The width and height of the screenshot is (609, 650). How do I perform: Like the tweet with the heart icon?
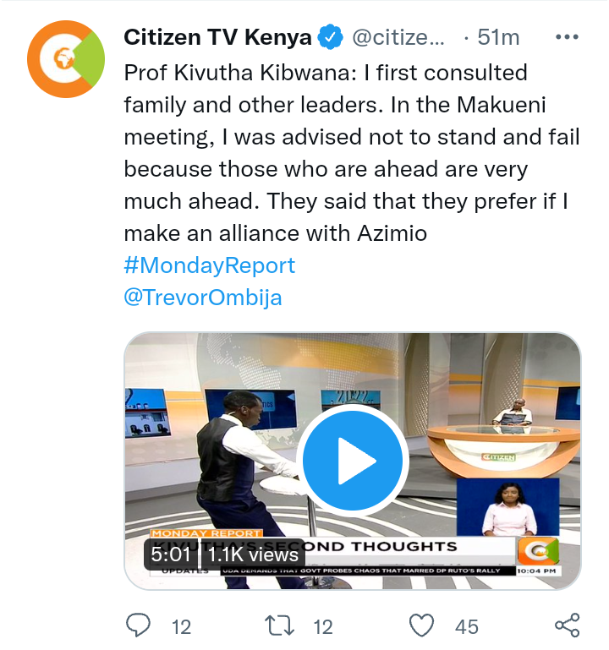coord(421,625)
